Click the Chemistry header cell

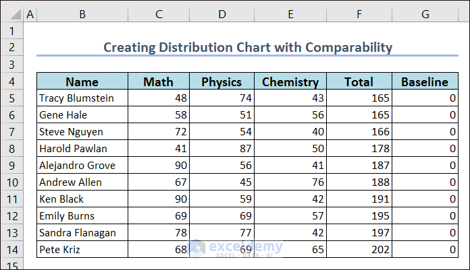[x=290, y=82]
